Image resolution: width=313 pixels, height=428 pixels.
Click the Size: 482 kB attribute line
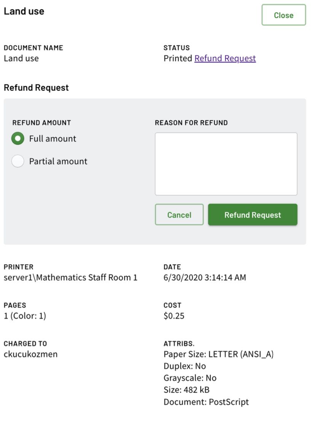tap(187, 390)
